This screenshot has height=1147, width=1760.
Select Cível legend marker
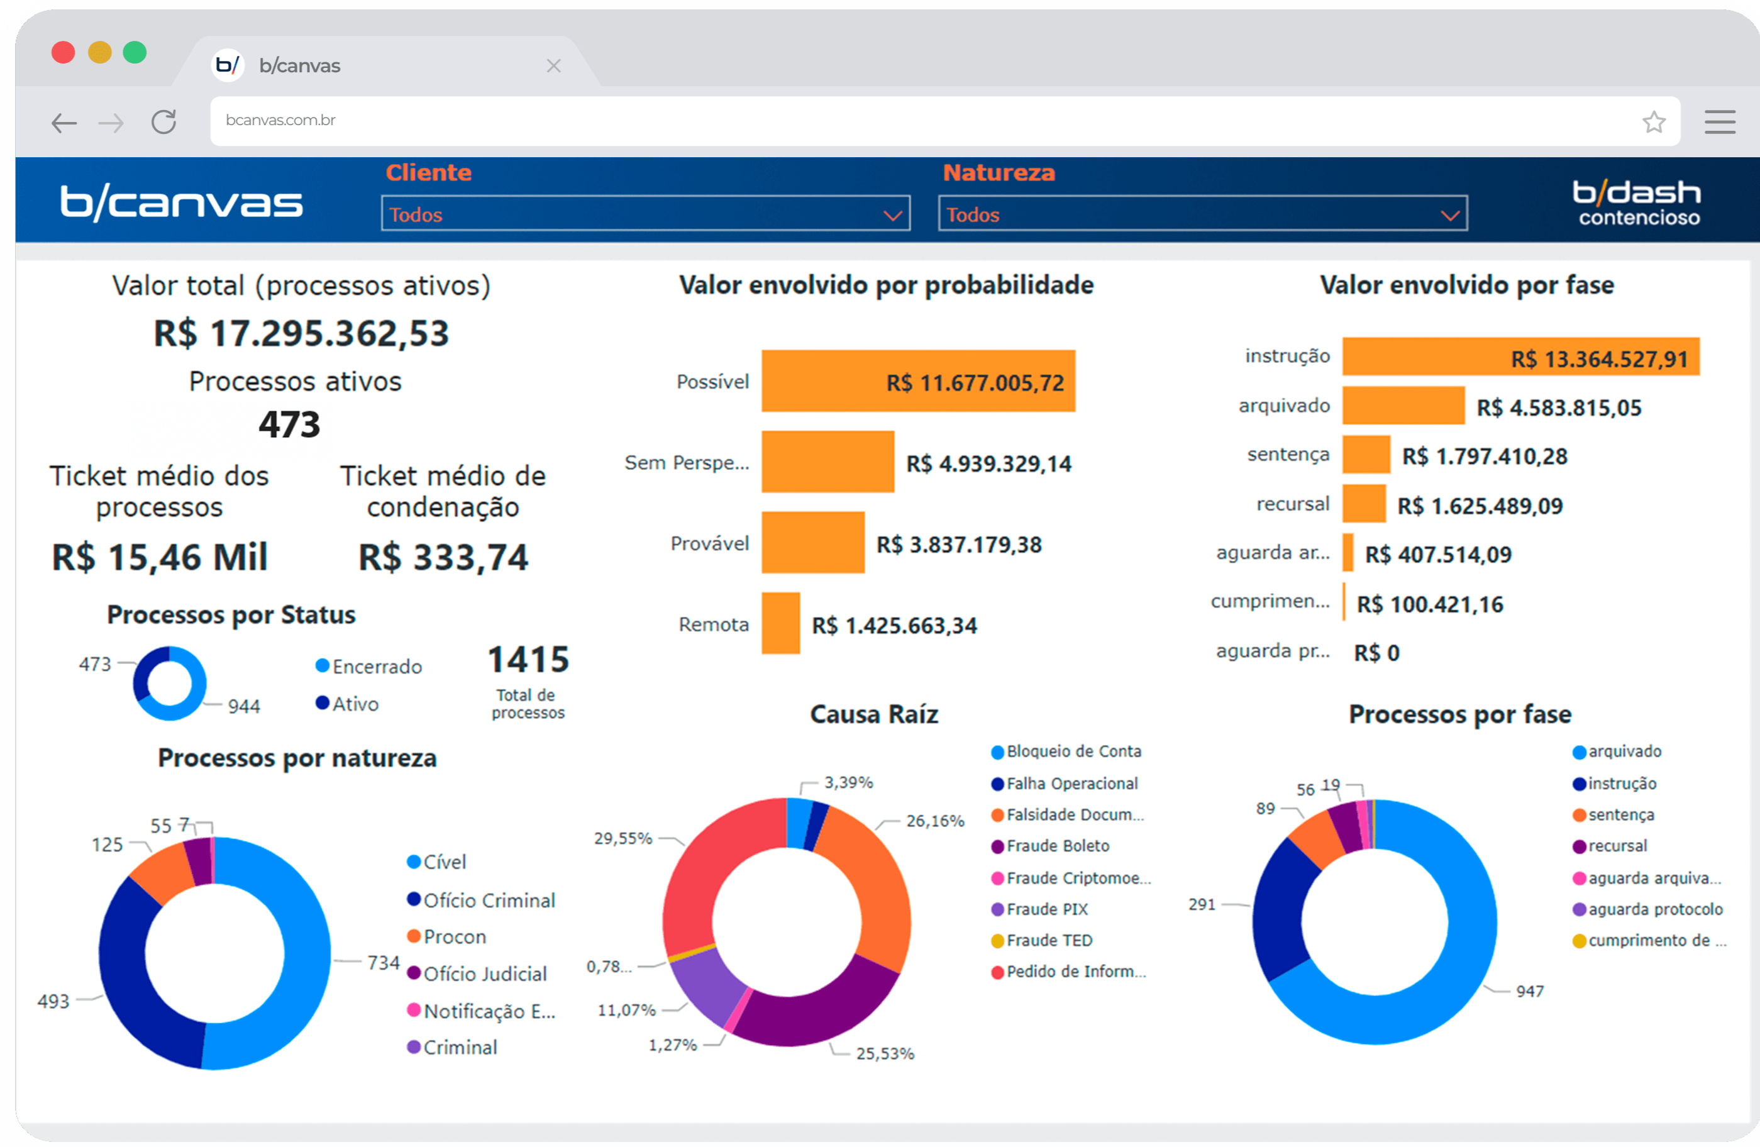click(x=414, y=861)
